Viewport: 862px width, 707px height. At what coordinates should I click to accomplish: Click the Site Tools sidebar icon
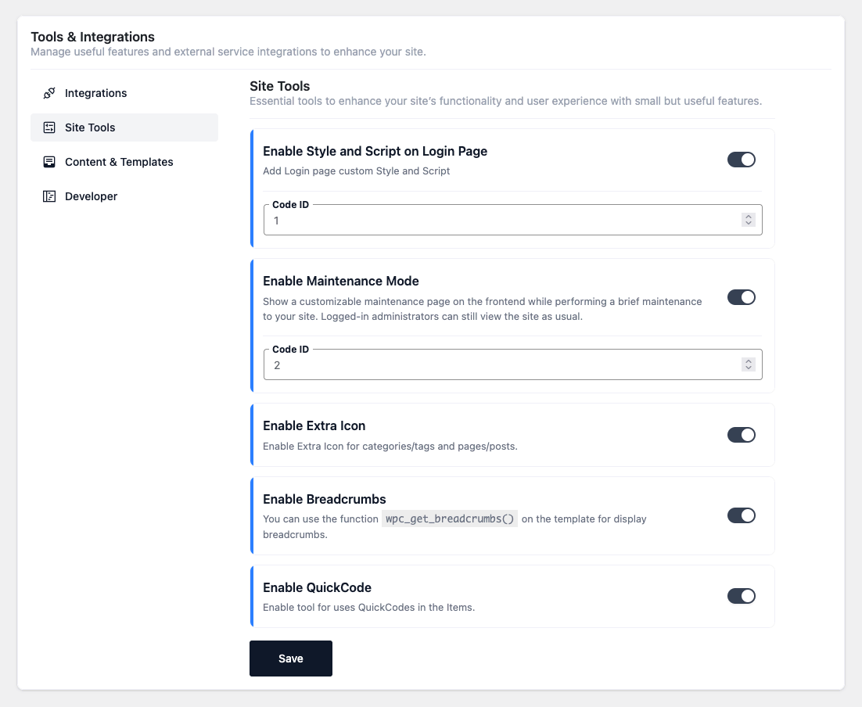(49, 127)
